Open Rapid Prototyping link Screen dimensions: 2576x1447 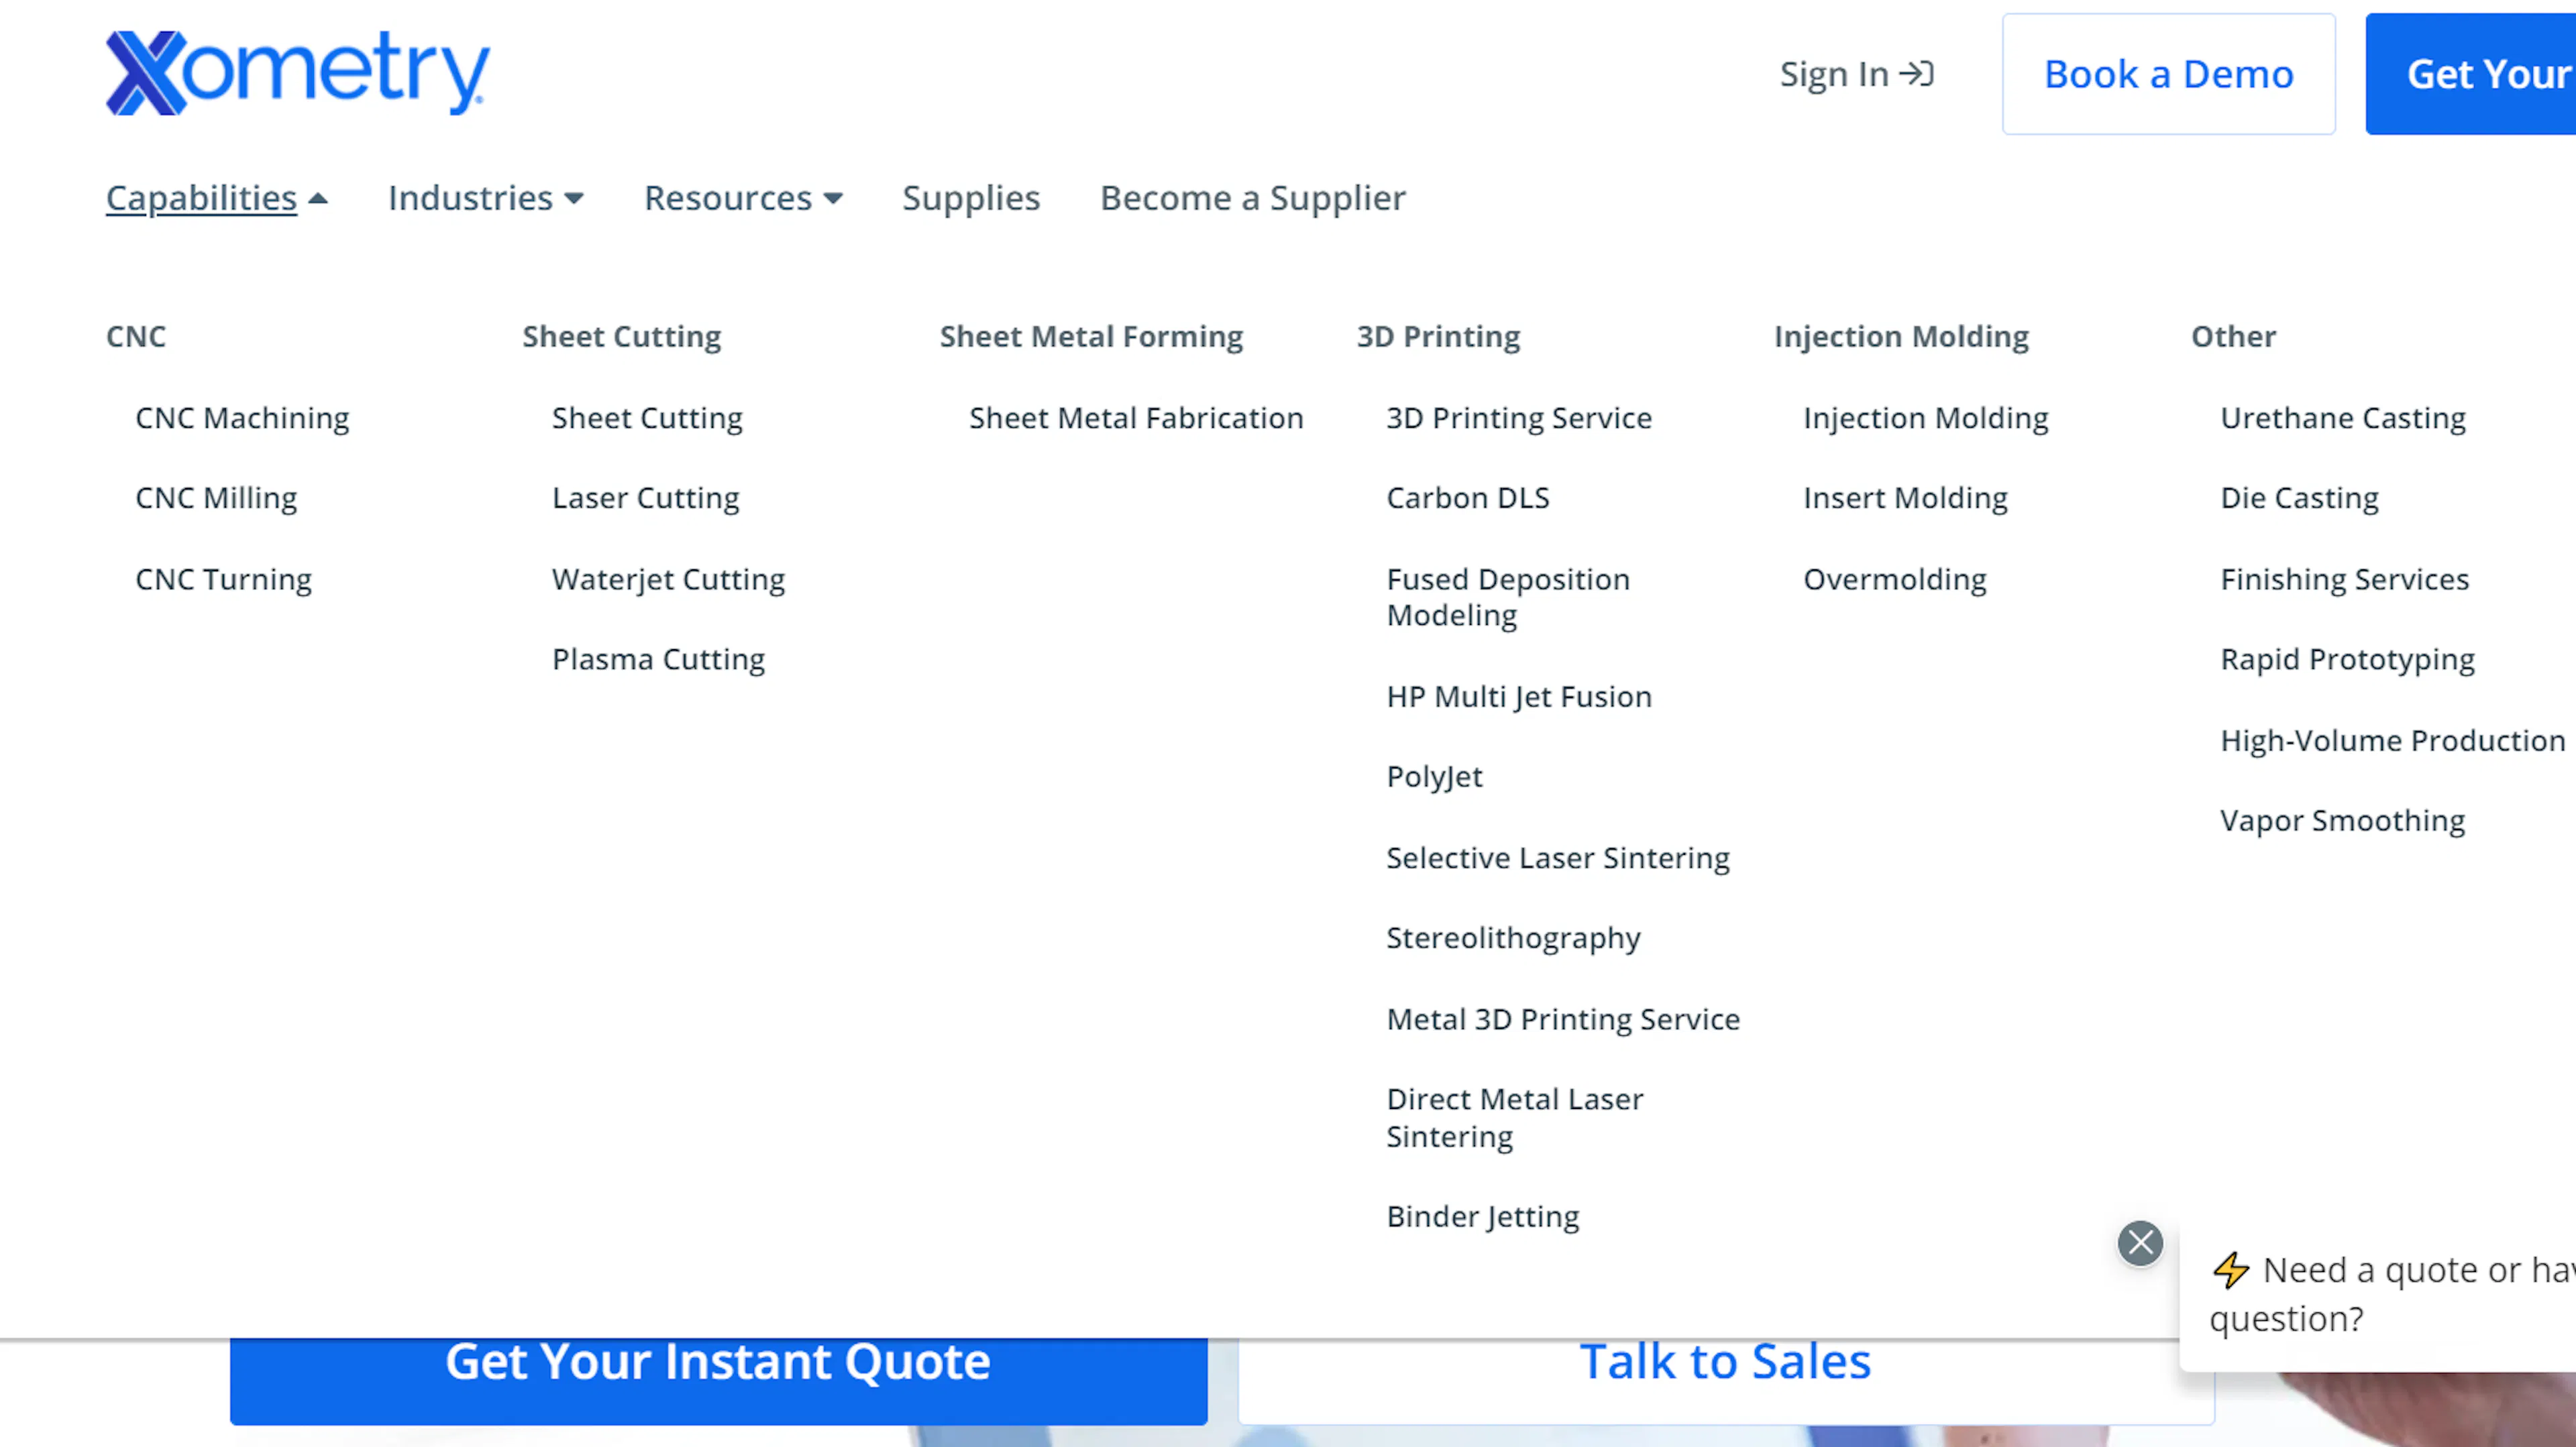point(2347,658)
